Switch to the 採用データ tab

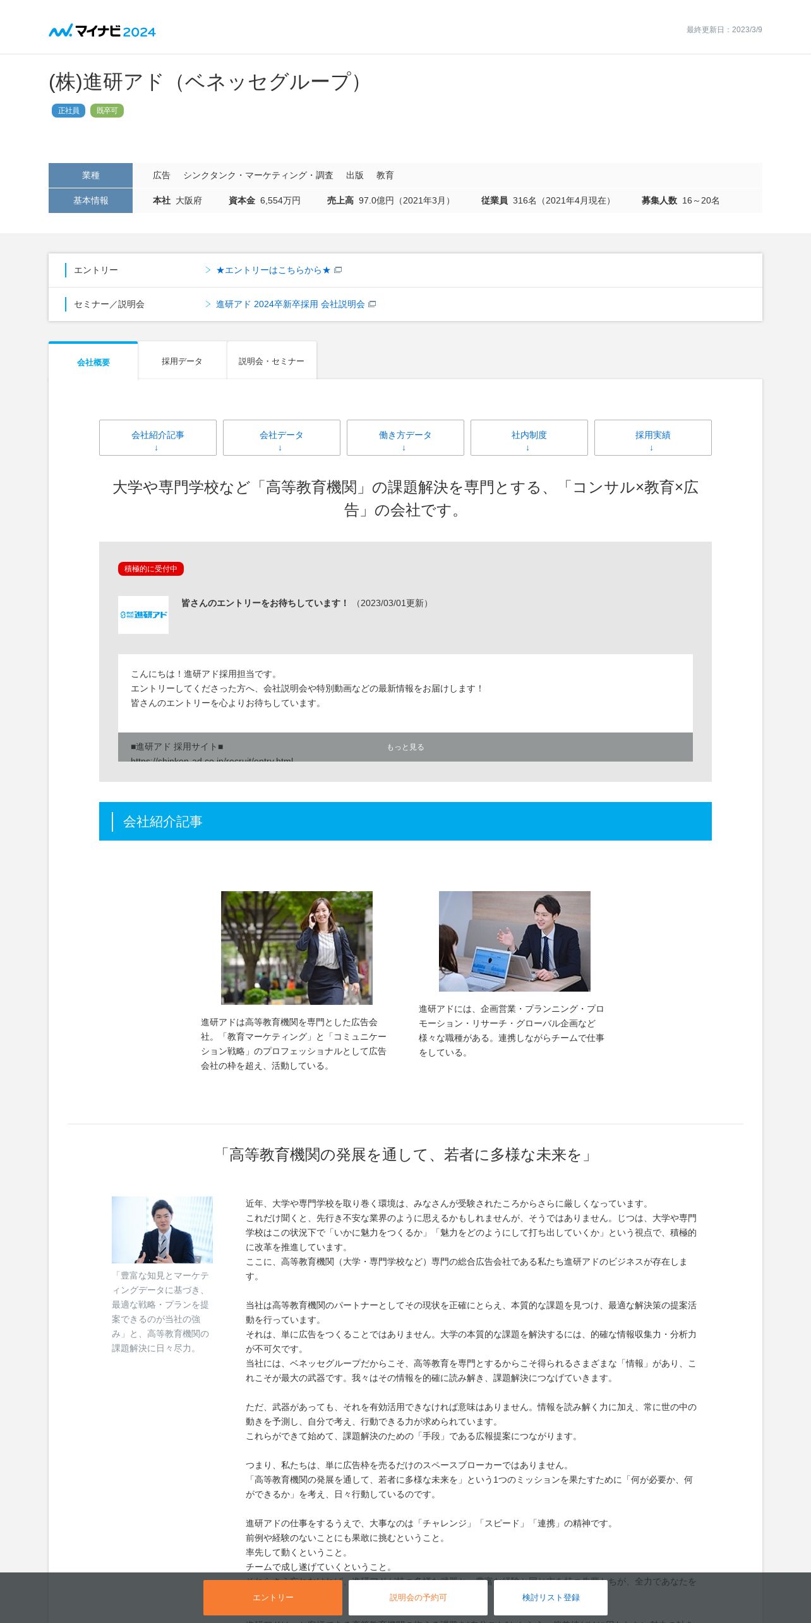[x=182, y=361]
